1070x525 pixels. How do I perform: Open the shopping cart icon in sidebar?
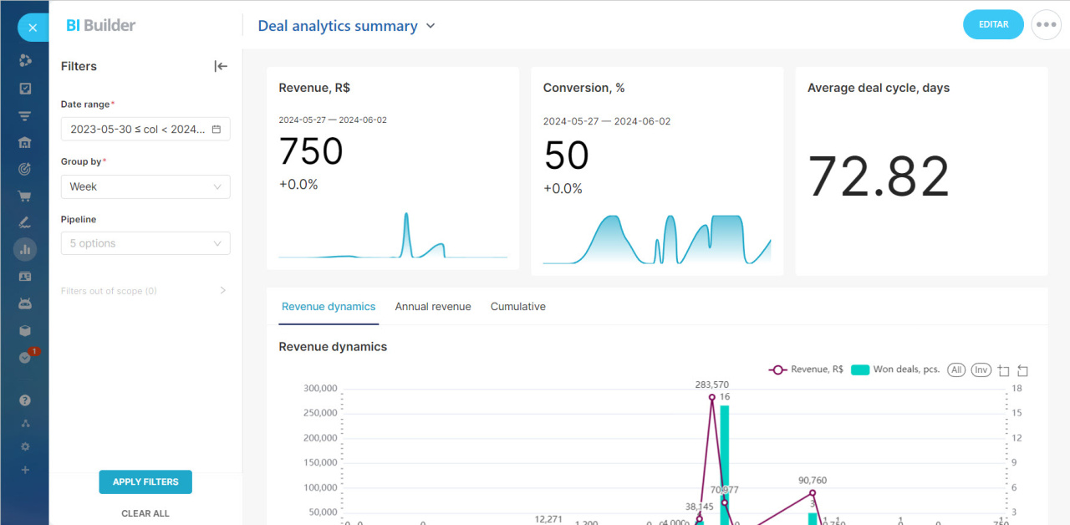pyautogui.click(x=25, y=196)
